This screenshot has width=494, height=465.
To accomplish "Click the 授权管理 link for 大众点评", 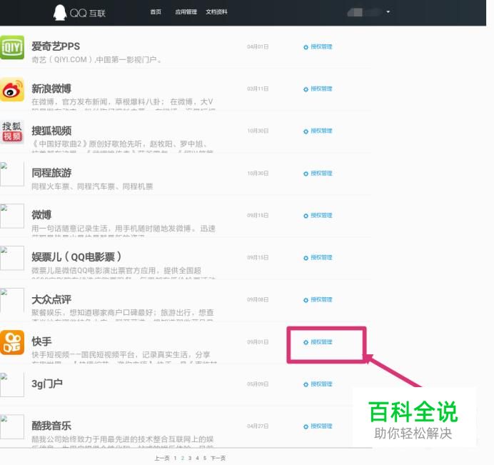I will 321,299.
